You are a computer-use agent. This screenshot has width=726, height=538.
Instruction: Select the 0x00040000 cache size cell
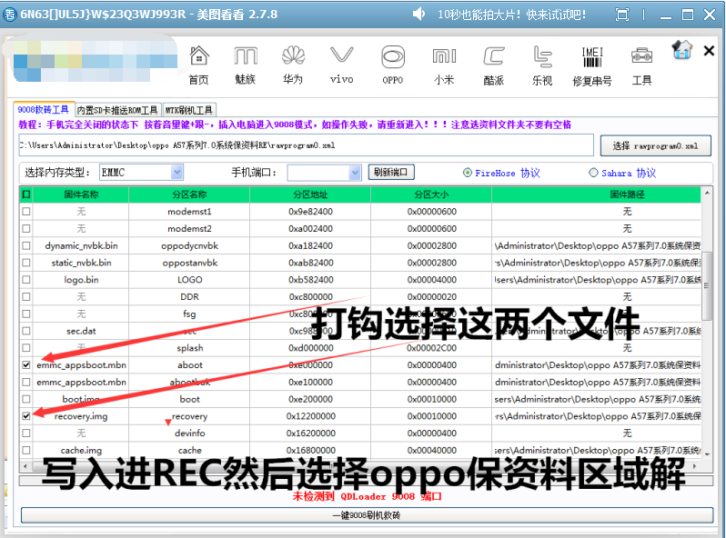(x=431, y=450)
